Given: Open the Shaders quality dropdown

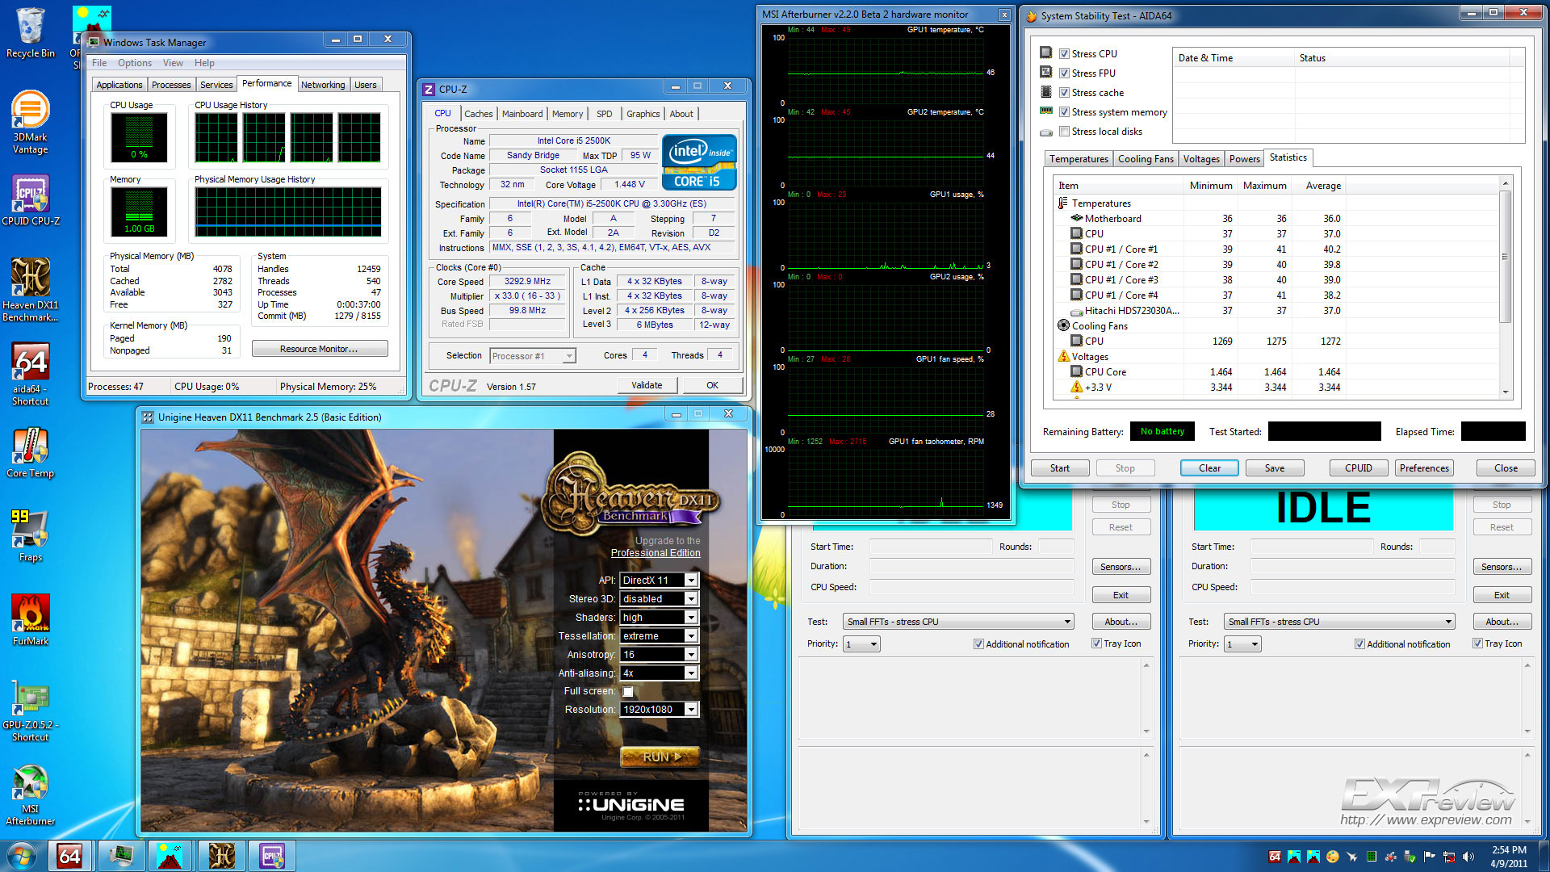Looking at the screenshot, I should pos(659,617).
